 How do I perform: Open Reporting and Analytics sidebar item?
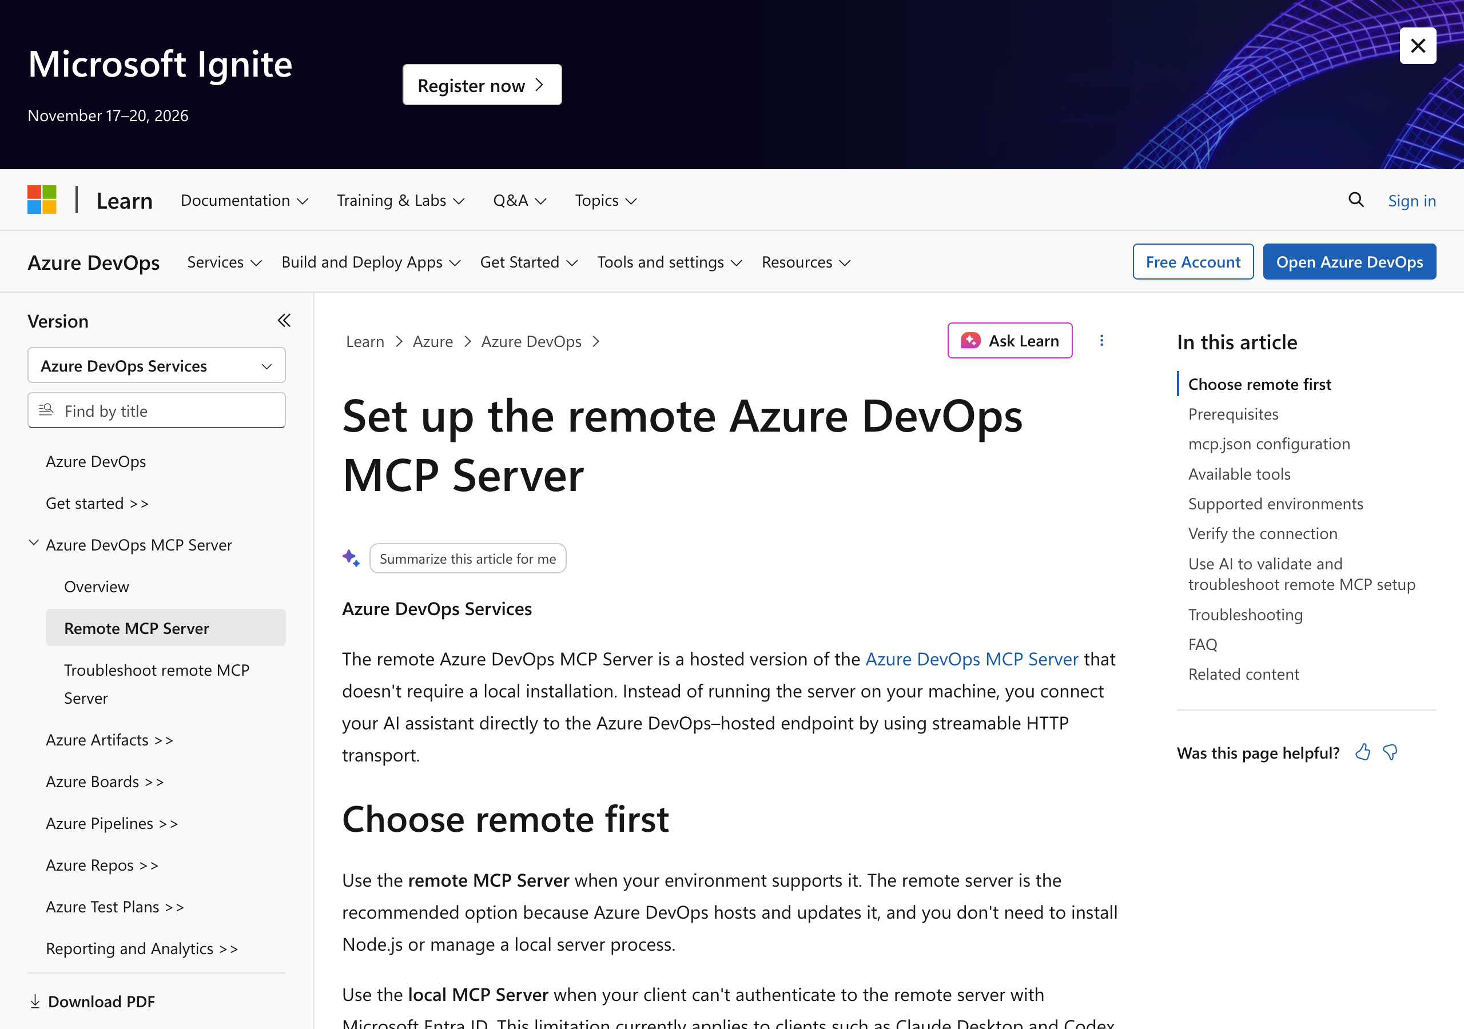142,948
